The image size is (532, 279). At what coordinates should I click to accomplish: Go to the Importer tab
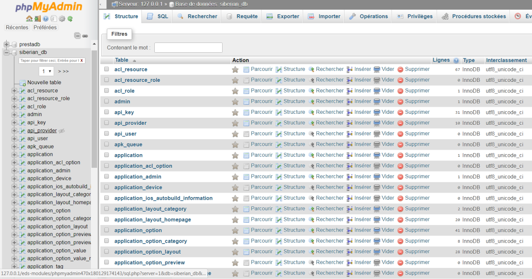click(324, 16)
